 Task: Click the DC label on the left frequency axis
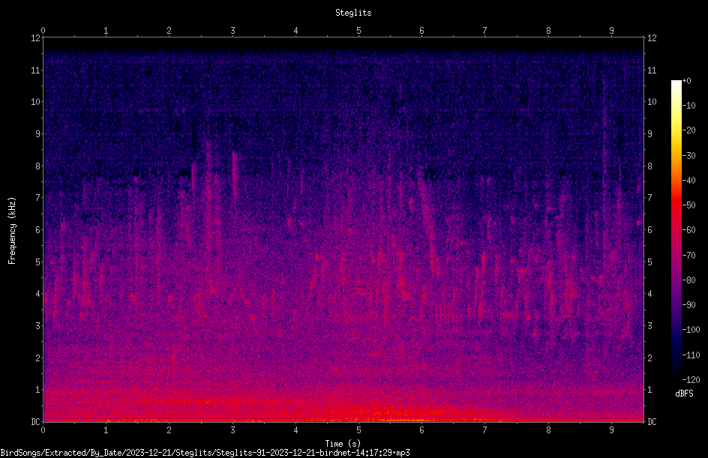(x=36, y=421)
